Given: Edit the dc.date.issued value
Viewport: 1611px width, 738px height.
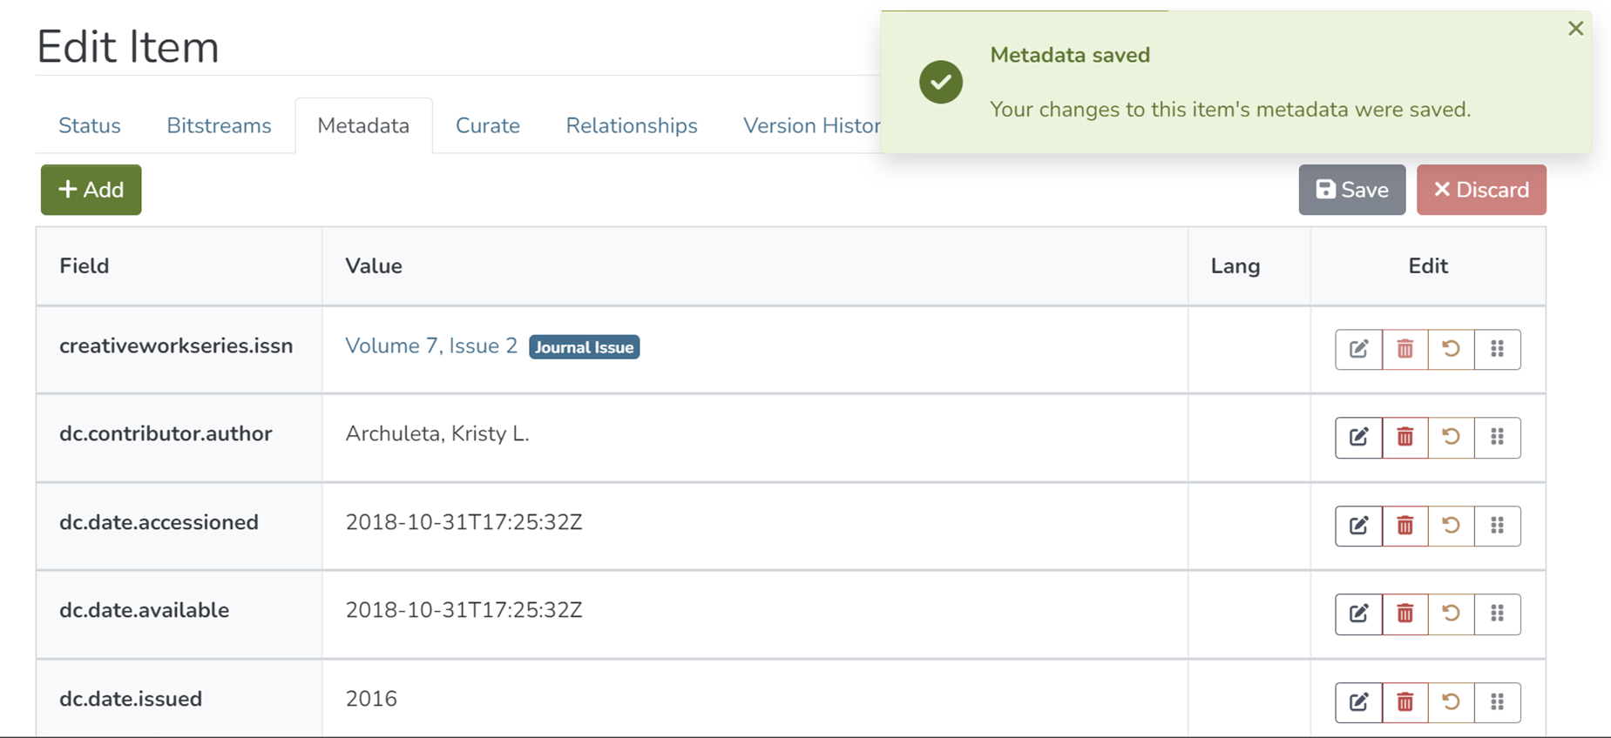Looking at the screenshot, I should tap(1358, 702).
